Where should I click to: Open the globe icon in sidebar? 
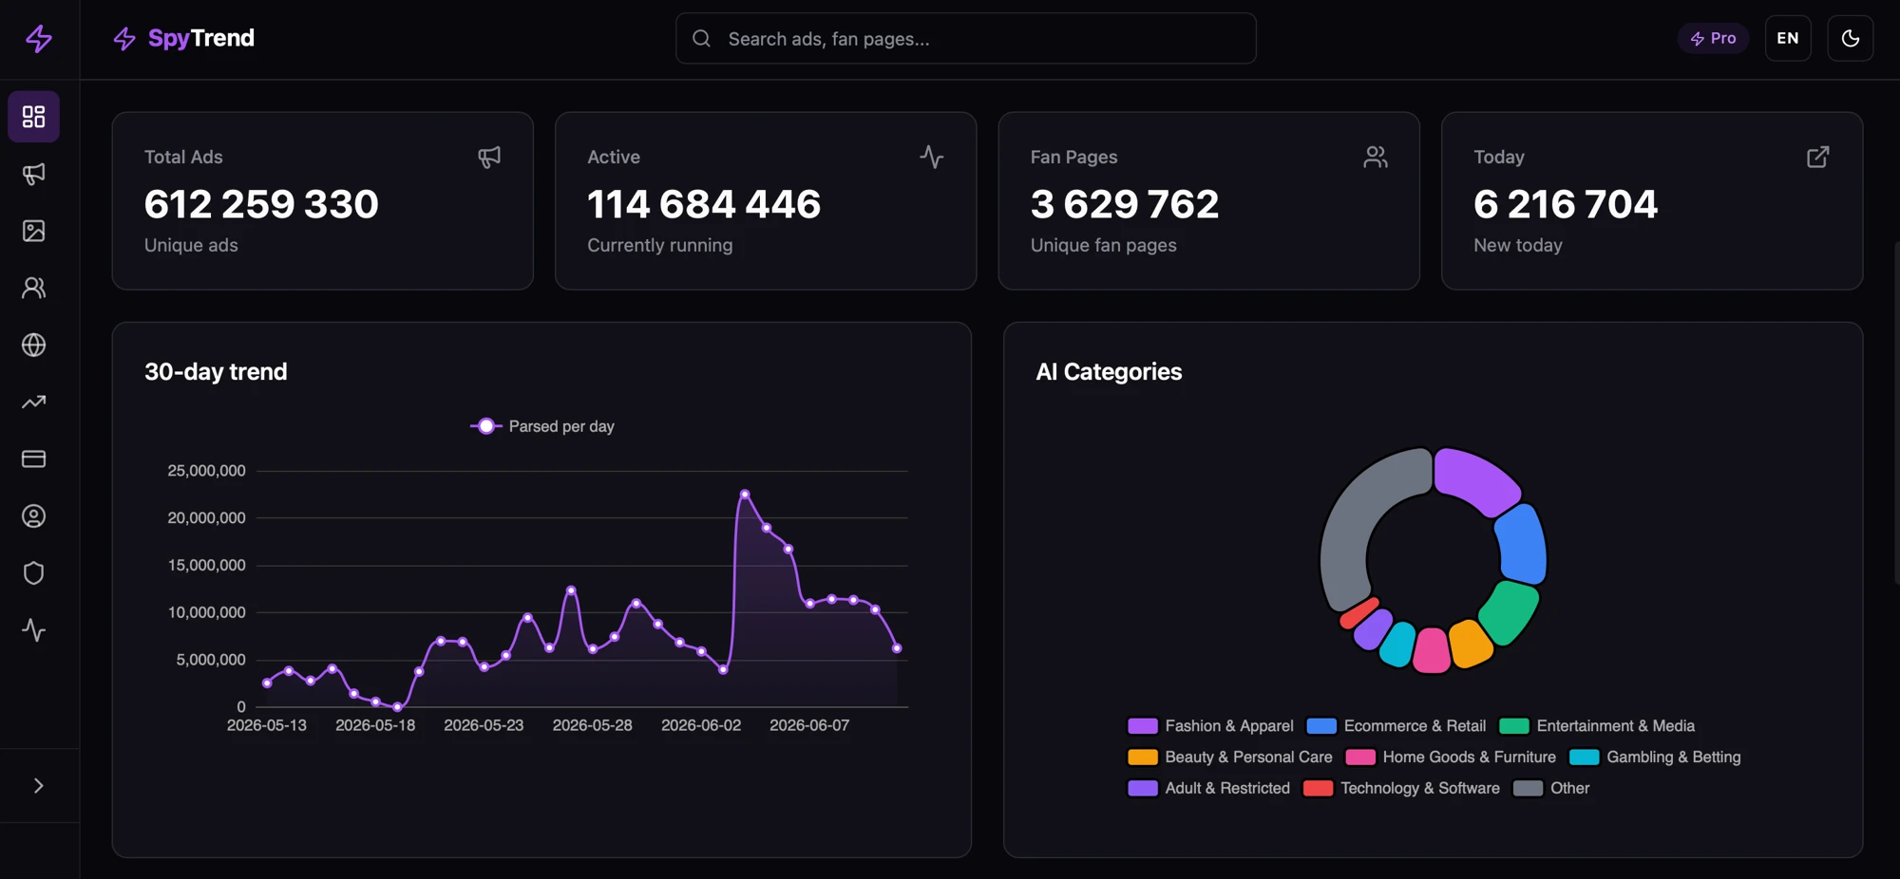(x=33, y=345)
